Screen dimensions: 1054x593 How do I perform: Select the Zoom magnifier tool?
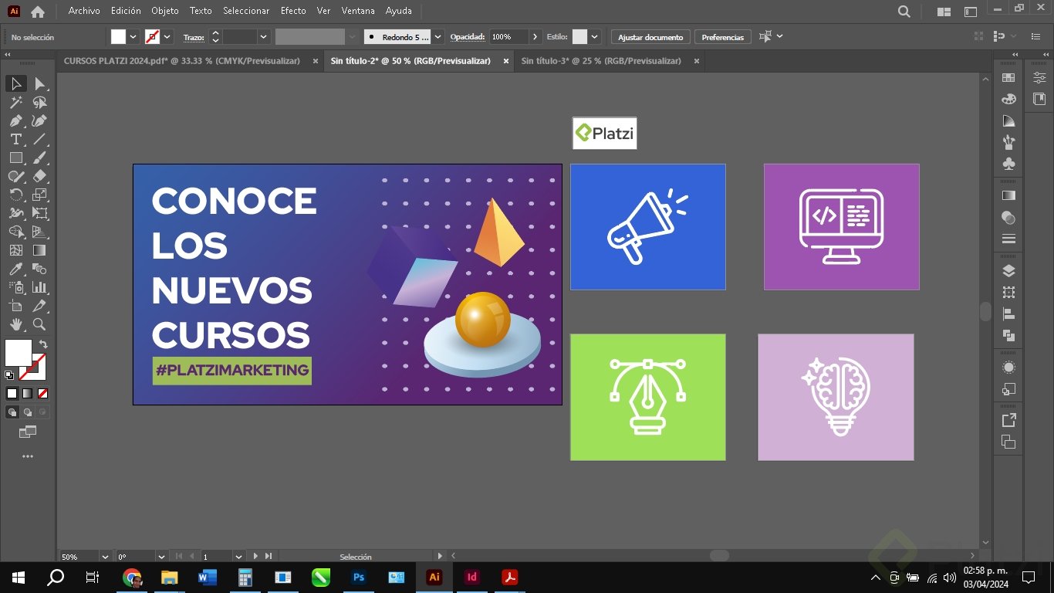[x=39, y=324]
